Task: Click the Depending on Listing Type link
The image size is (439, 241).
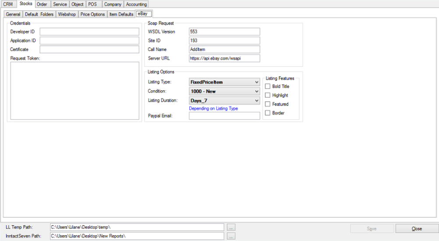Action: point(213,108)
